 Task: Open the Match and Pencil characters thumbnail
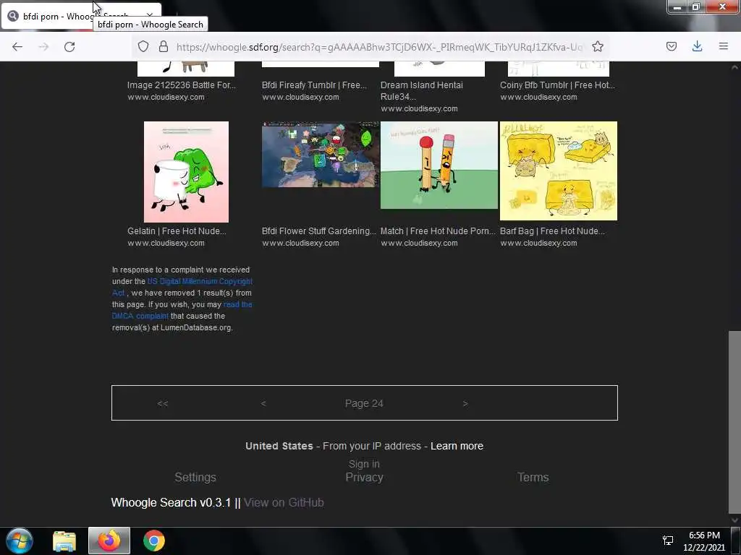439,165
